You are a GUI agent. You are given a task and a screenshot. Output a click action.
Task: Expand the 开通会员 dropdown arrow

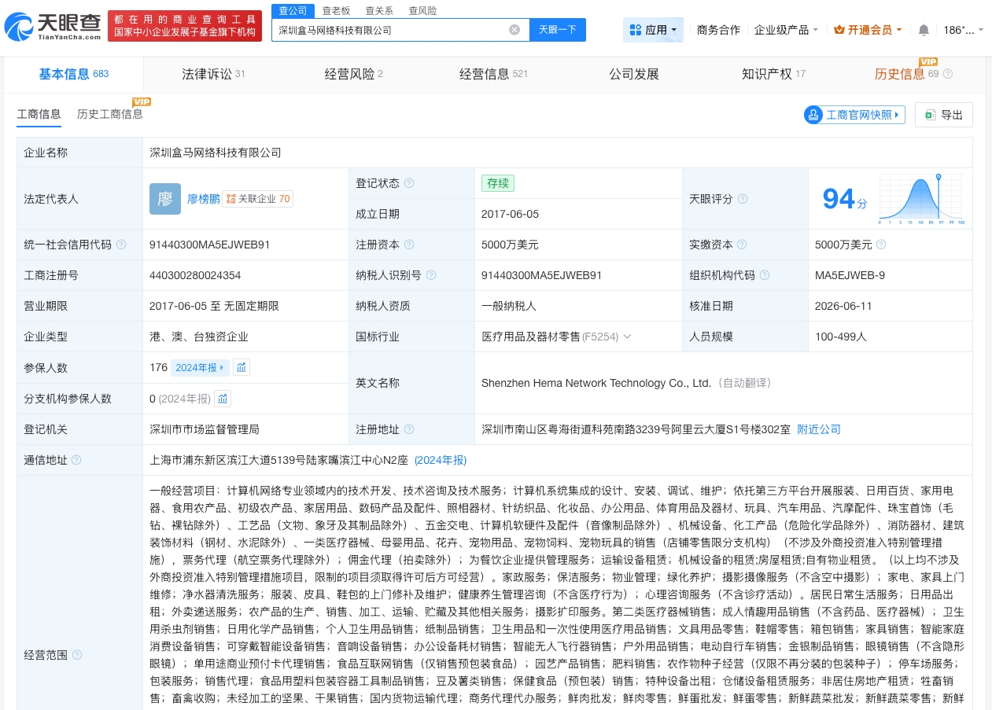(x=899, y=30)
